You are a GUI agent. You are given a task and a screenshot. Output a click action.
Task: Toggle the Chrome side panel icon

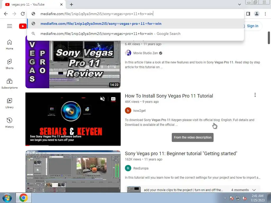[248, 14]
